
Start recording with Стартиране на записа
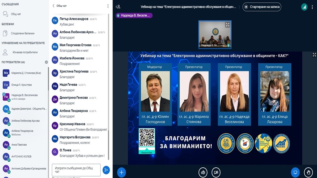262,7
